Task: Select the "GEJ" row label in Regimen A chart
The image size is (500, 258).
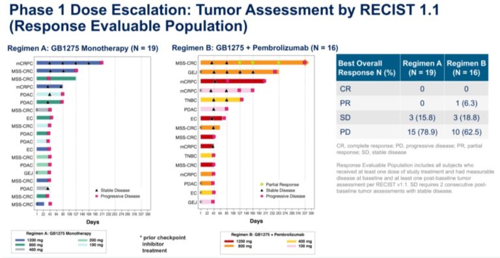Action: tap(29, 173)
